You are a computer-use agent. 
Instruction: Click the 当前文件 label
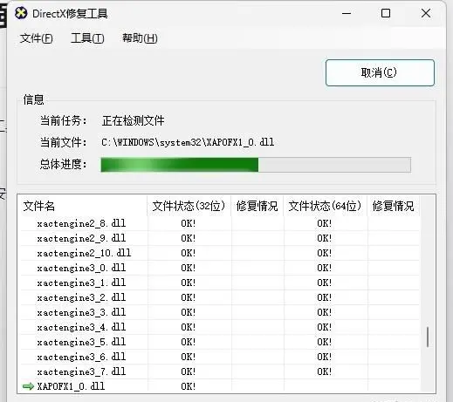click(64, 142)
